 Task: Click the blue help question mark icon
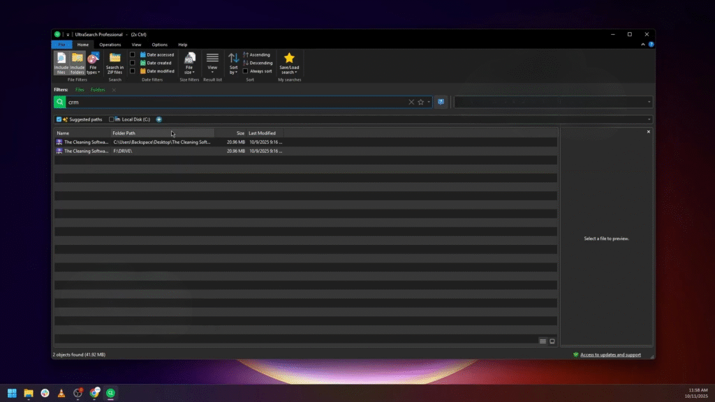pos(651,45)
